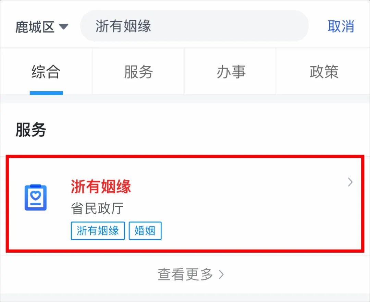Switch to the 服务 tab

138,72
